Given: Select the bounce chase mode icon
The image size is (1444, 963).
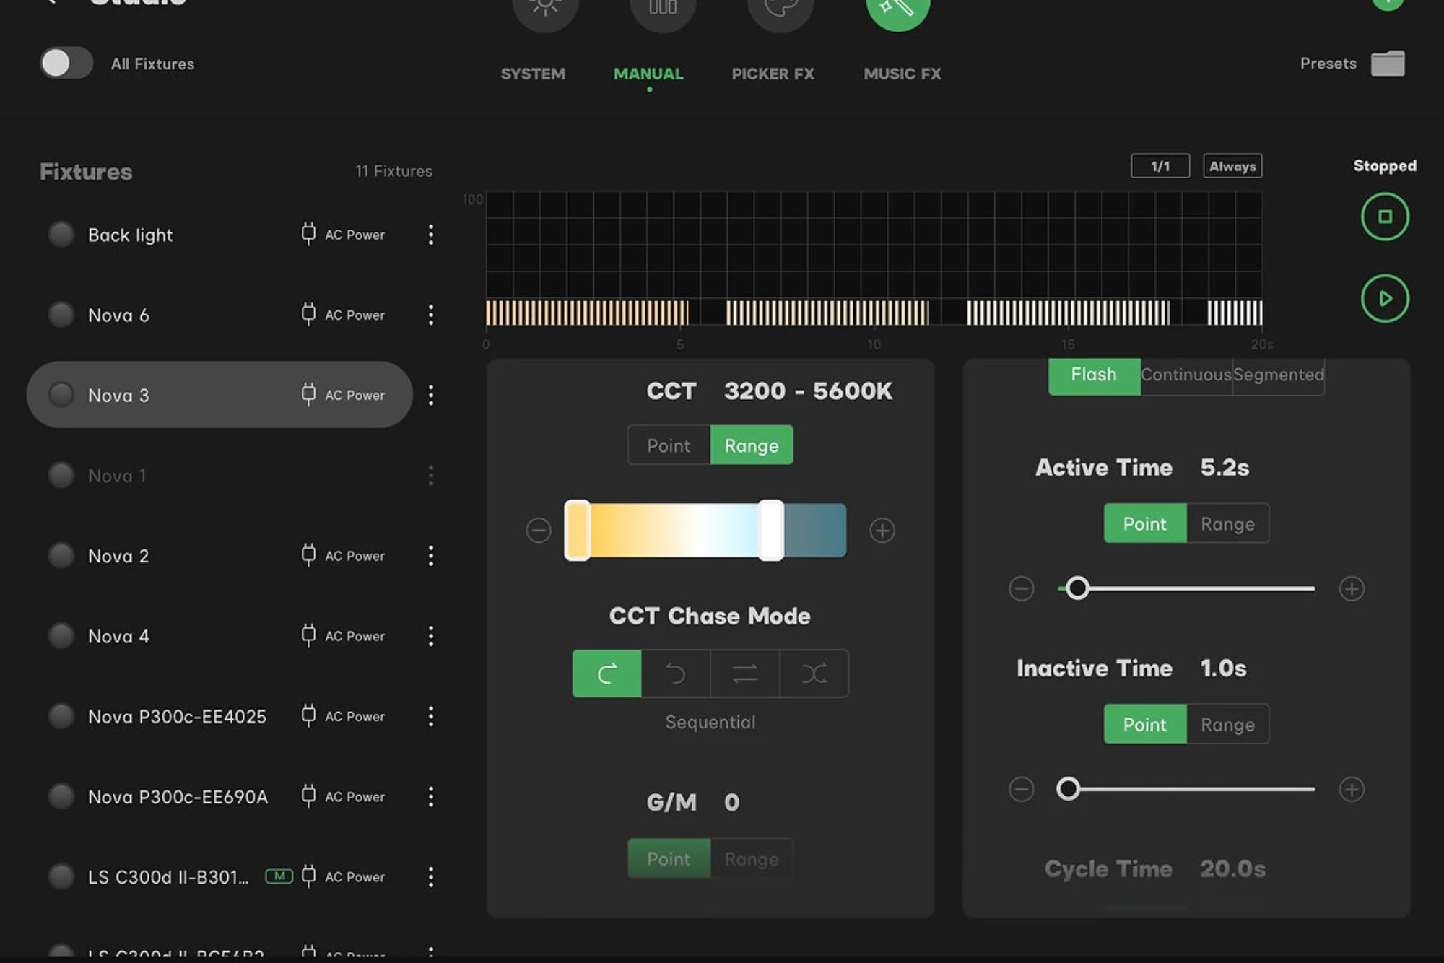Looking at the screenshot, I should click(x=745, y=674).
